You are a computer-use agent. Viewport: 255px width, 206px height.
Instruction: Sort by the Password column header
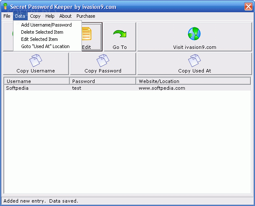pos(103,81)
